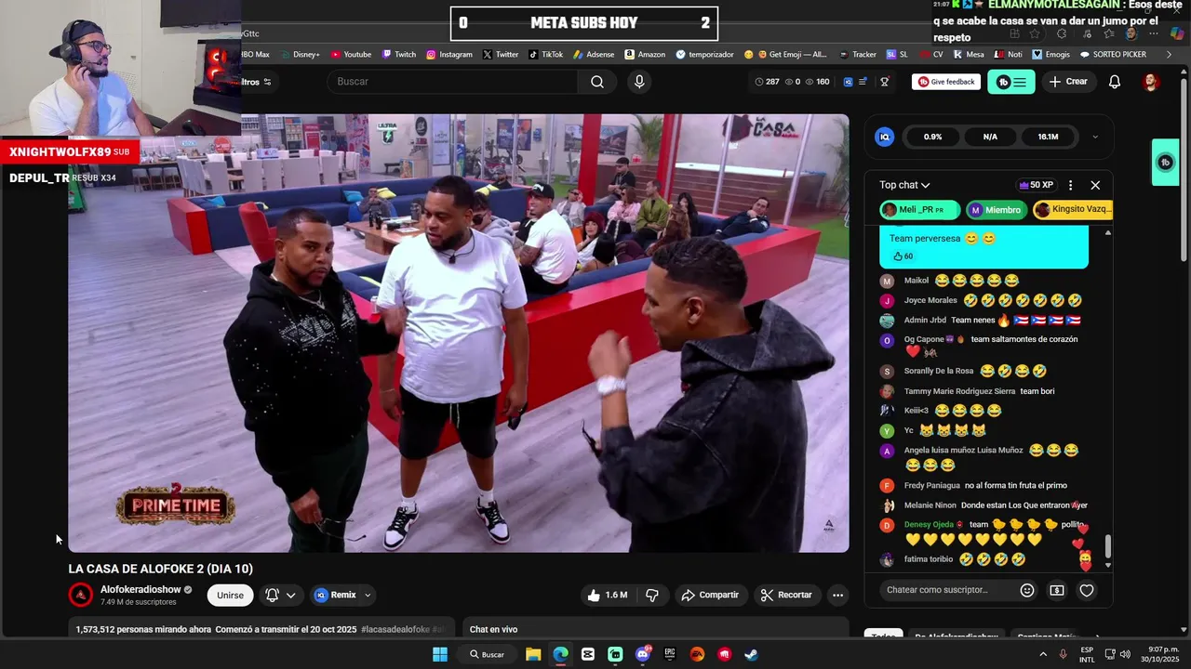Image resolution: width=1191 pixels, height=669 pixels.
Task: Dislike the video with thumbs down
Action: coord(652,595)
